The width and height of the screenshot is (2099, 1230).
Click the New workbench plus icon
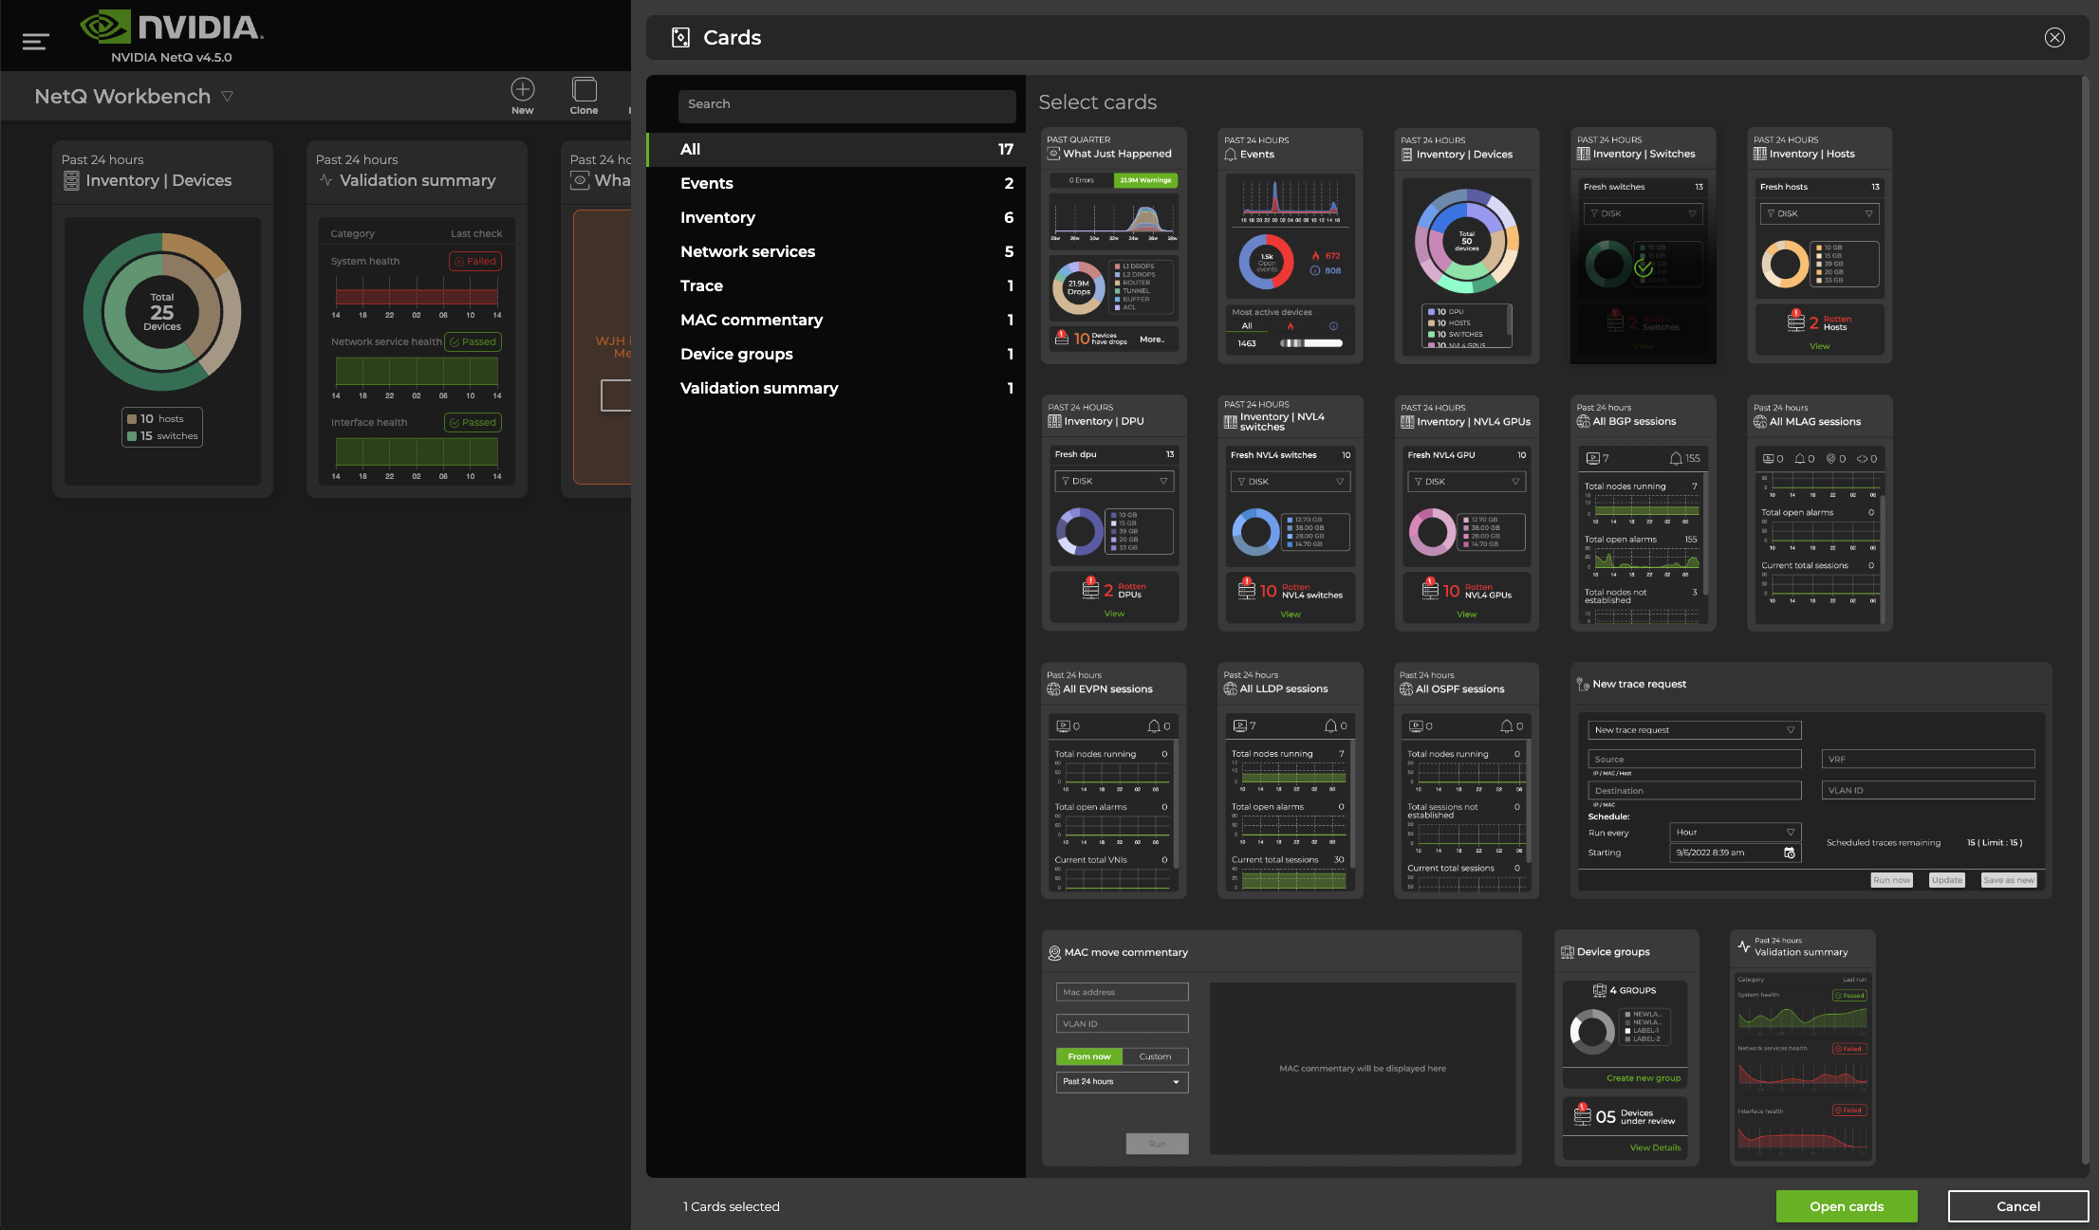click(522, 89)
